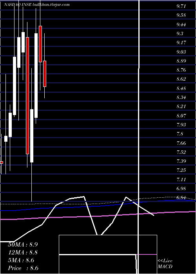Click the 7.11 price axis label
This screenshot has width=196, height=274.
point(181,179)
